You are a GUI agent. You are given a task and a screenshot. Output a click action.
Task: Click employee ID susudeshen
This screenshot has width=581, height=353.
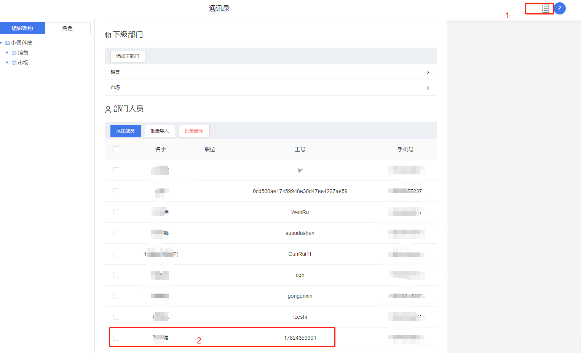point(300,233)
